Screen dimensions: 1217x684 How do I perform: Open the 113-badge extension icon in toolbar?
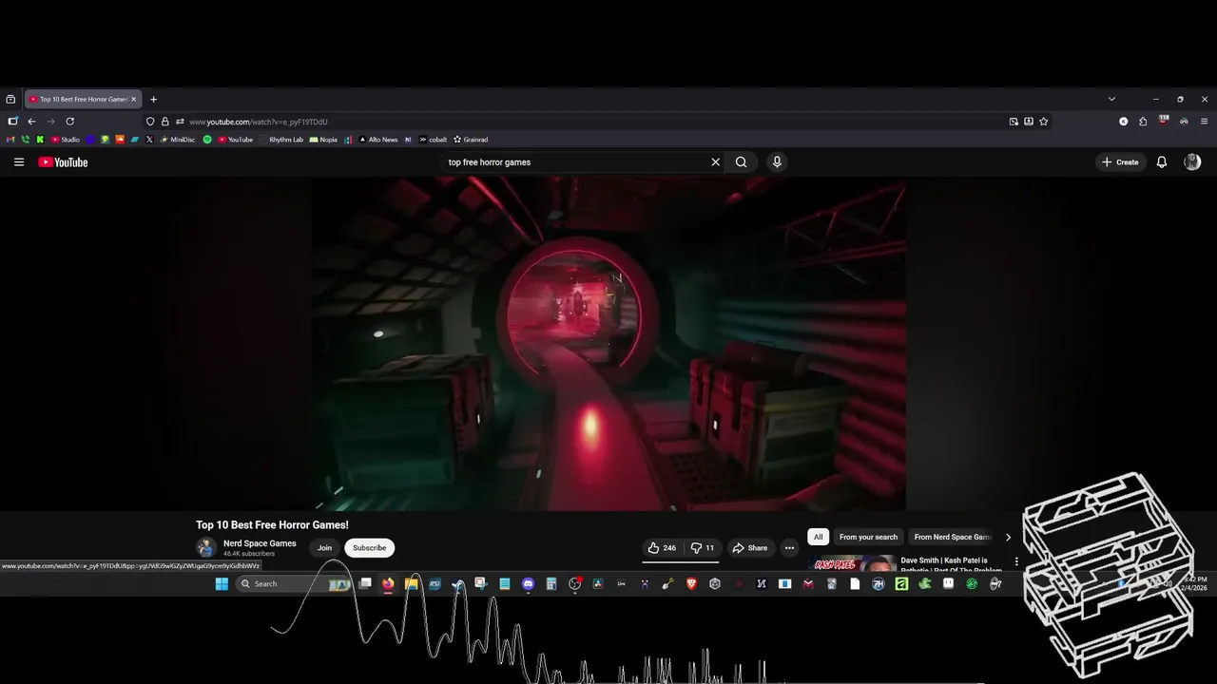coord(1164,122)
